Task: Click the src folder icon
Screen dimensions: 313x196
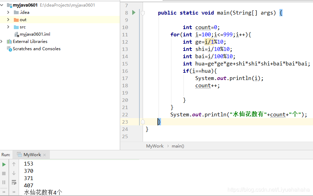Action: point(16,27)
